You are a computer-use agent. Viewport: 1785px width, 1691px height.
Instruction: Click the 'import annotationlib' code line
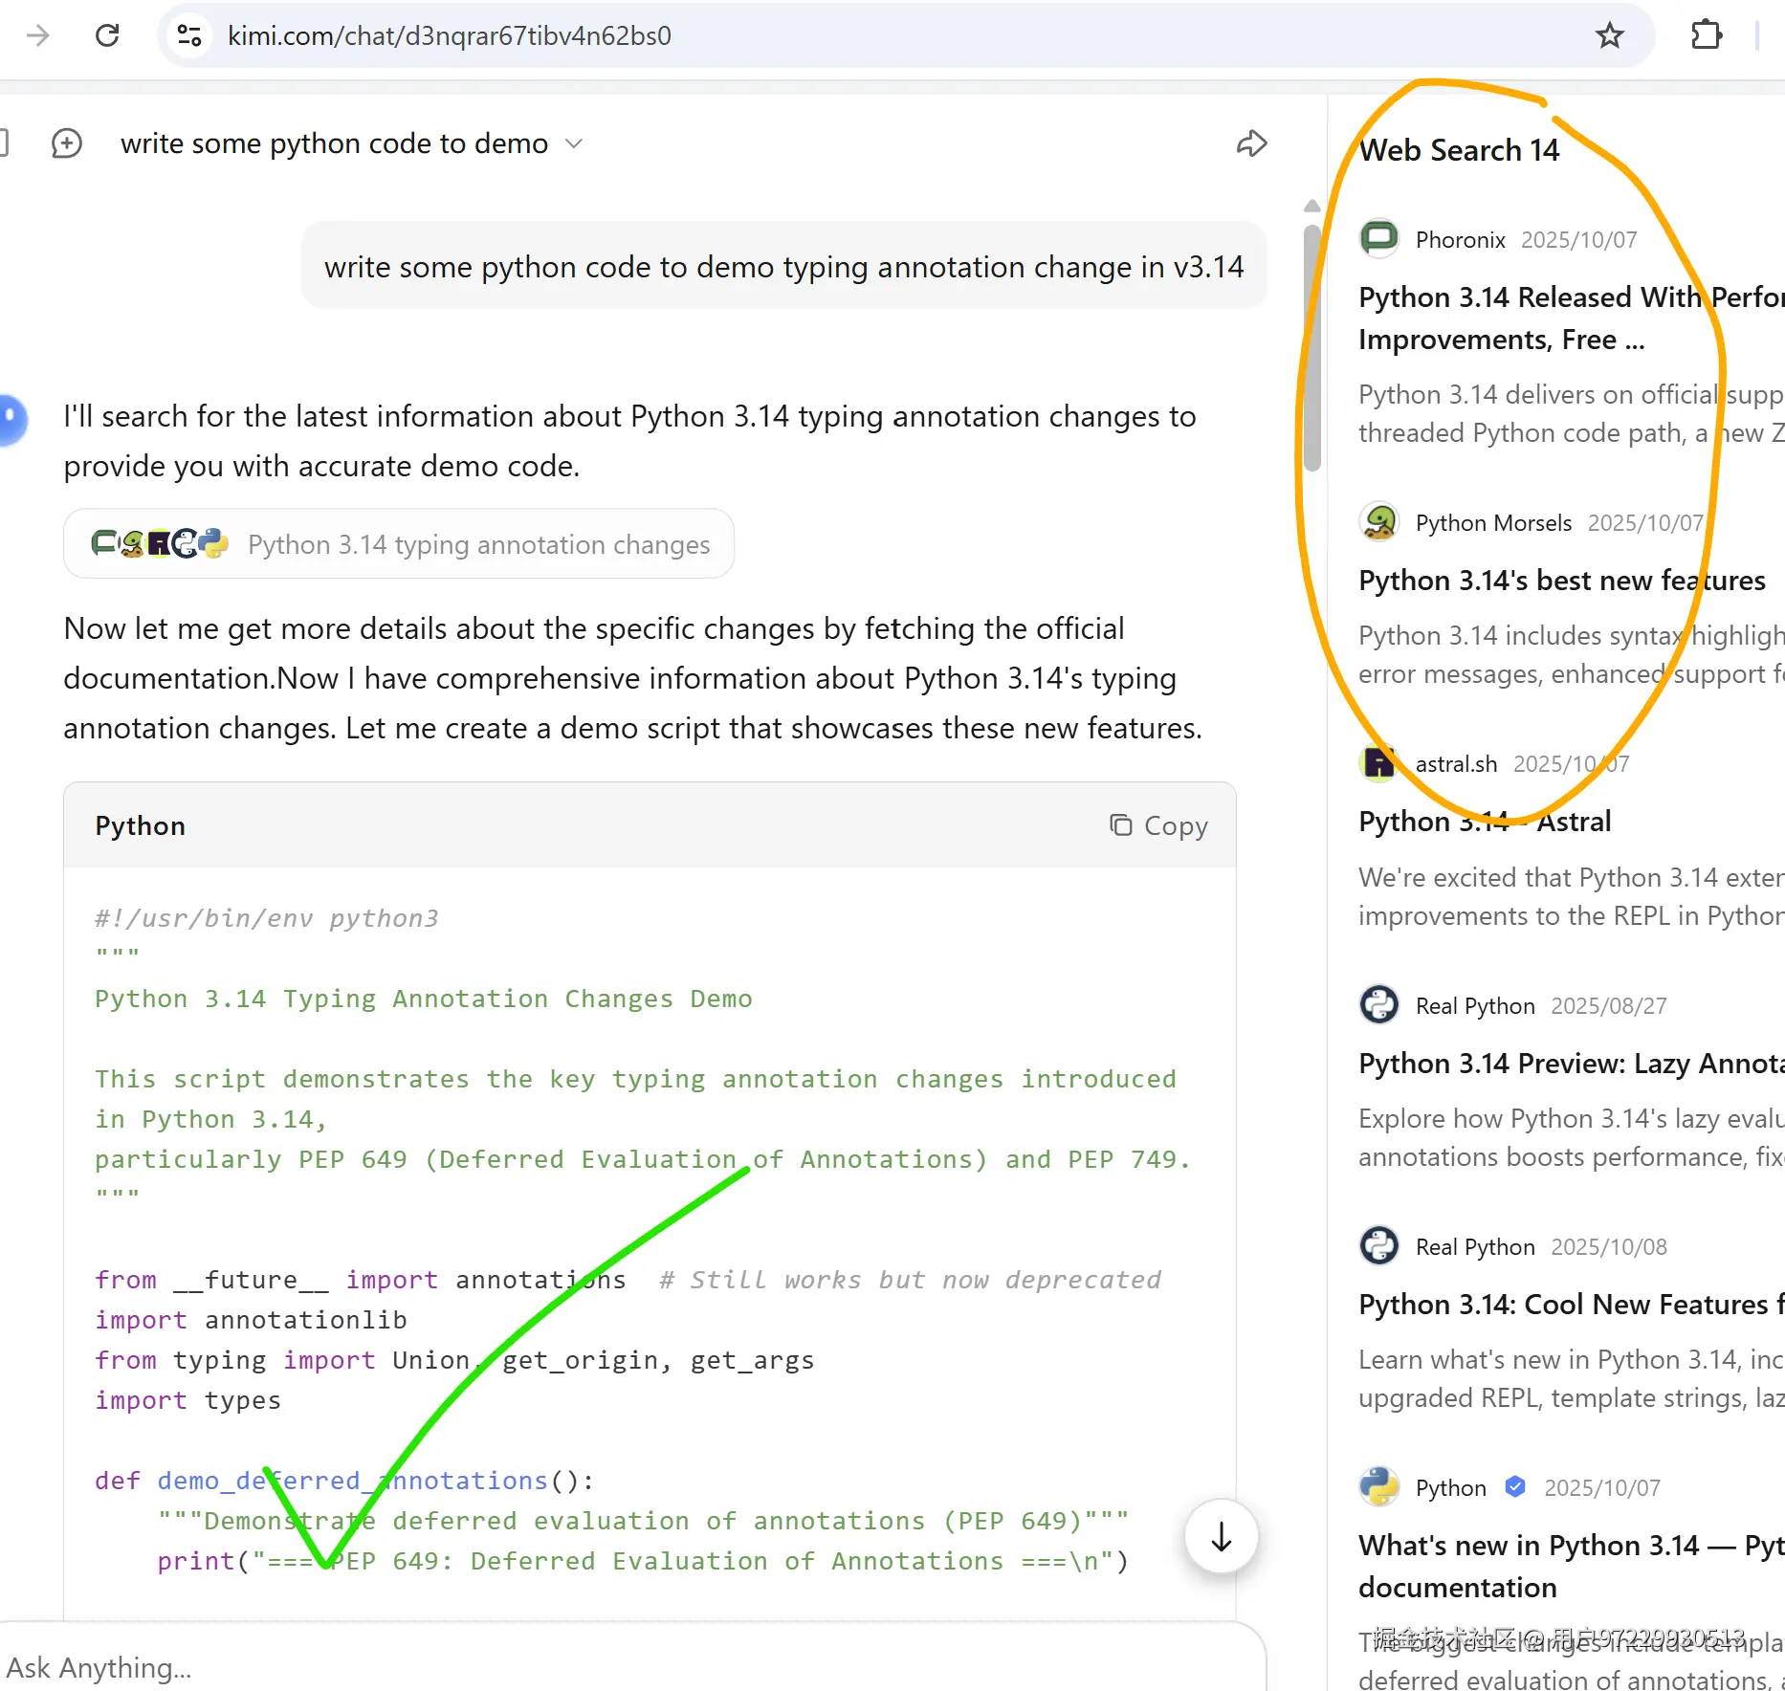(251, 1320)
